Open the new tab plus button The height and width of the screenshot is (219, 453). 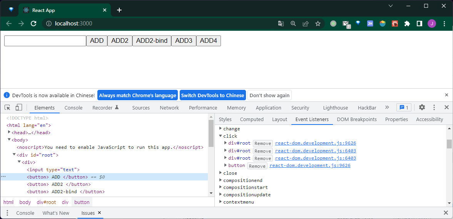click(x=119, y=10)
